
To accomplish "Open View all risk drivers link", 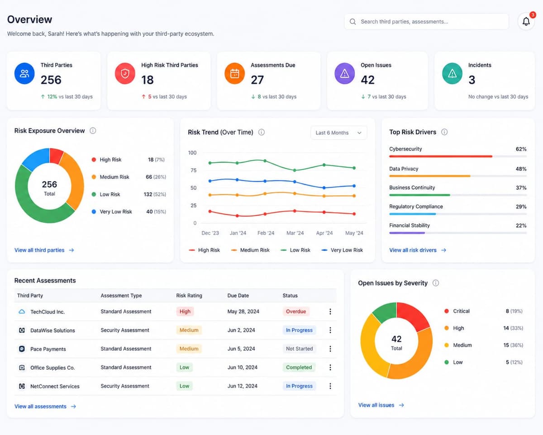I will 418,250.
